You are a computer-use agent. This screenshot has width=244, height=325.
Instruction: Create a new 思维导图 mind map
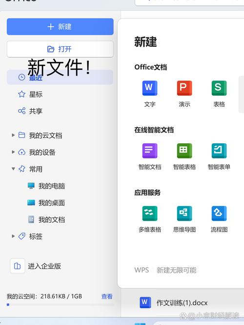tap(184, 219)
